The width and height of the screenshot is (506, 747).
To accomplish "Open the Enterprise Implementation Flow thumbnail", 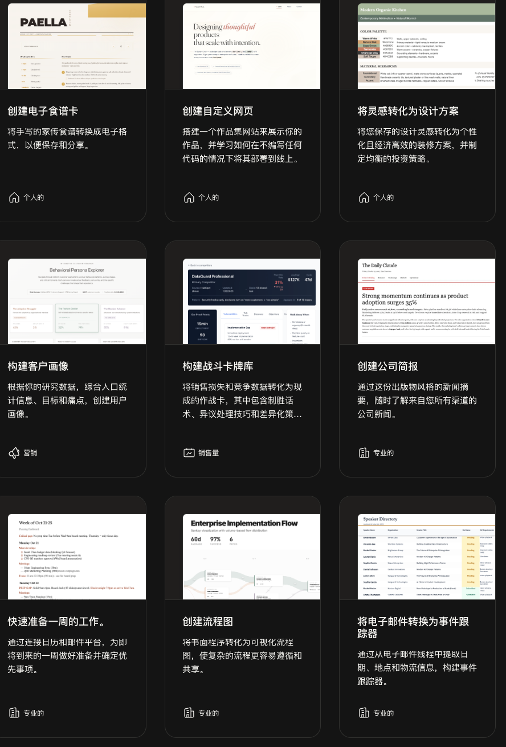I will (x=251, y=556).
